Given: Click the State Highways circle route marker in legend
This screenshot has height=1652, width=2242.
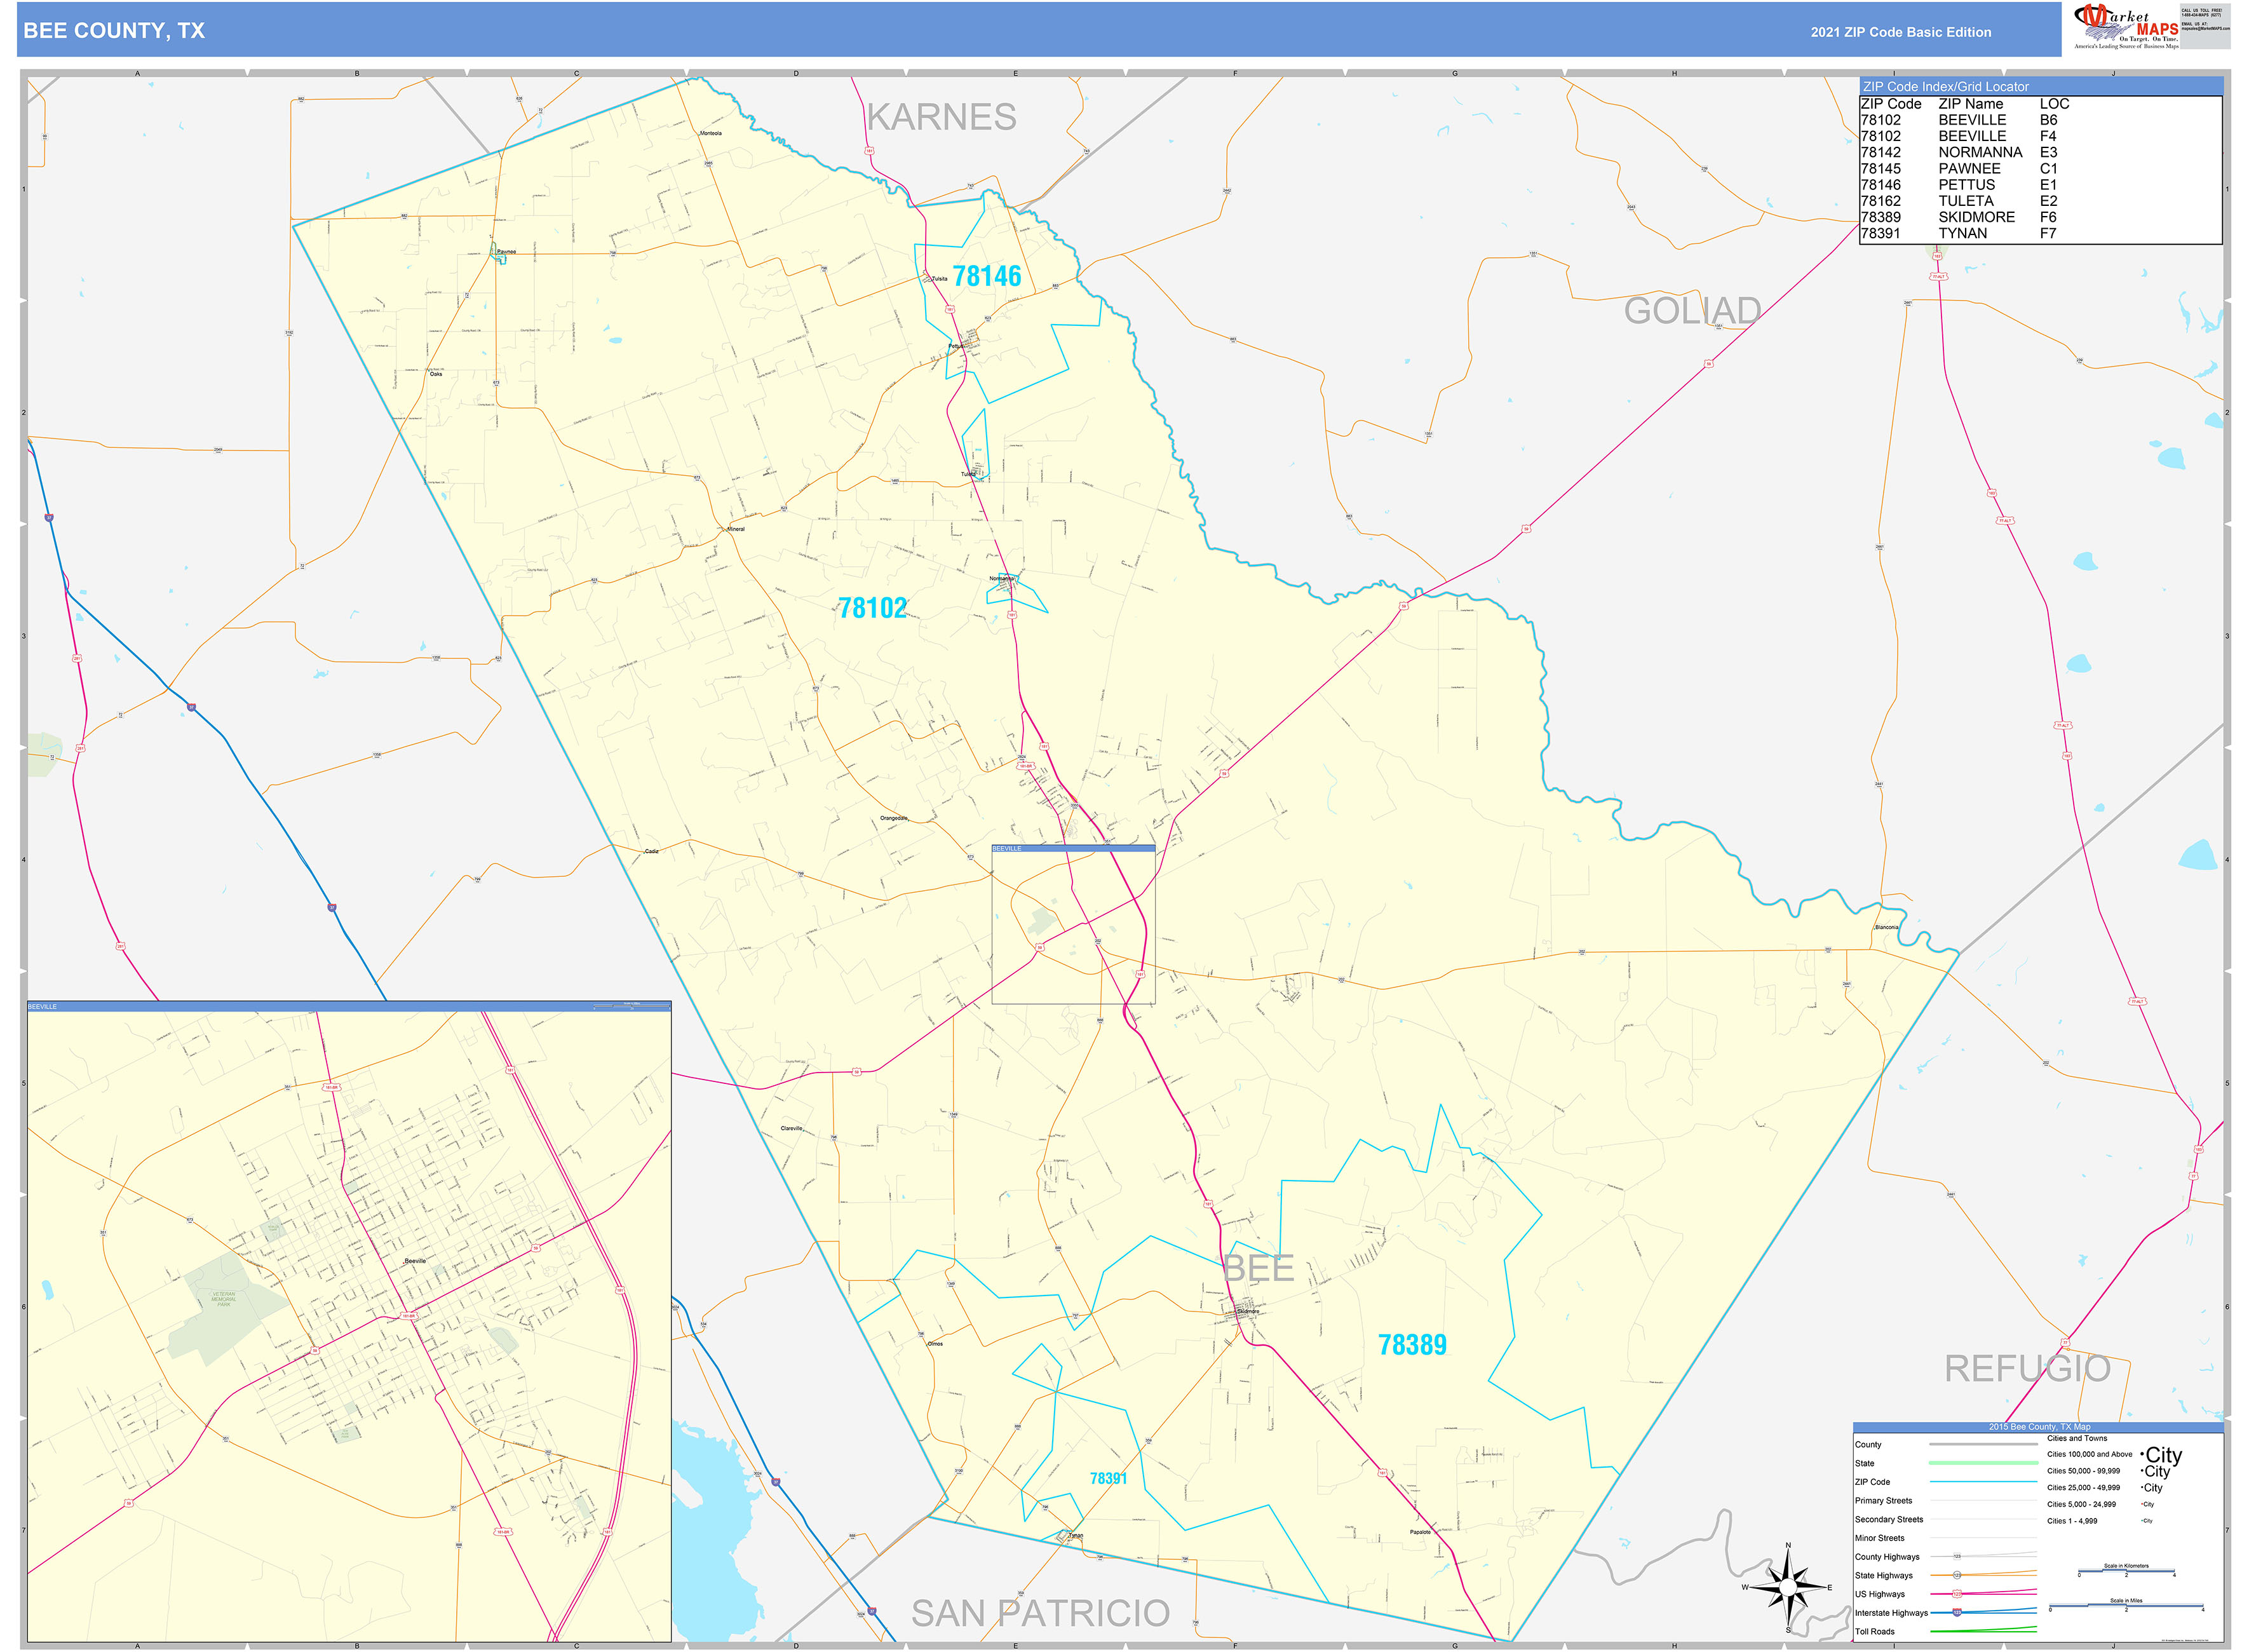Looking at the screenshot, I should click(x=1958, y=1575).
